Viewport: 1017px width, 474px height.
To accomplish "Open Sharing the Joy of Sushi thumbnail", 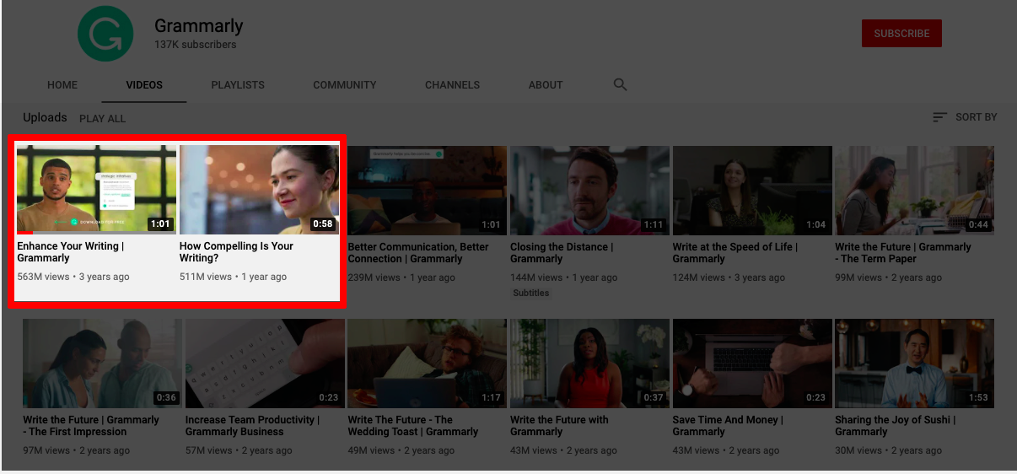I will pyautogui.click(x=914, y=364).
